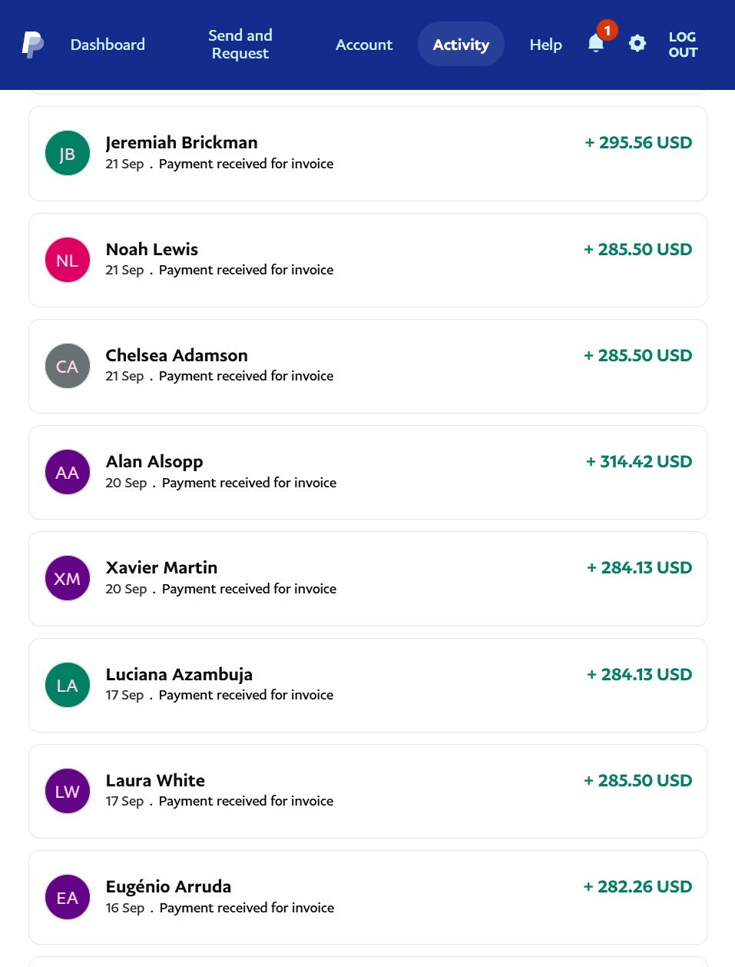Click the LW avatar for Laura White

click(x=68, y=791)
